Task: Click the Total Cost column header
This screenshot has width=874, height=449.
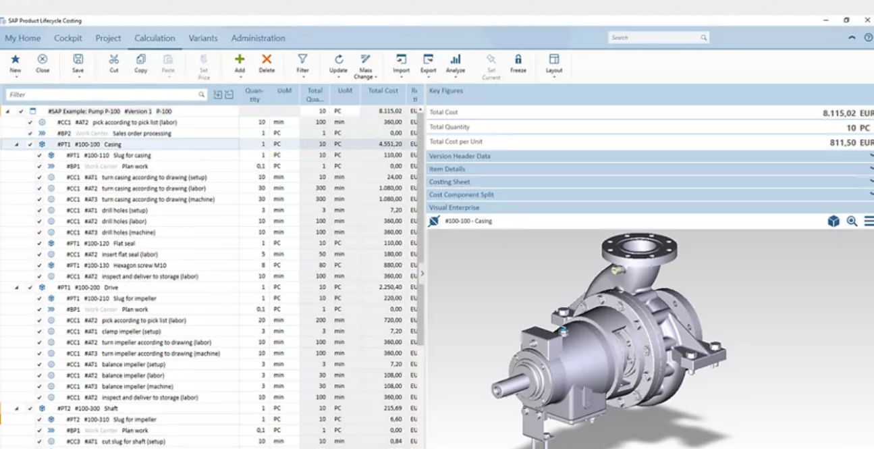Action: [x=383, y=90]
